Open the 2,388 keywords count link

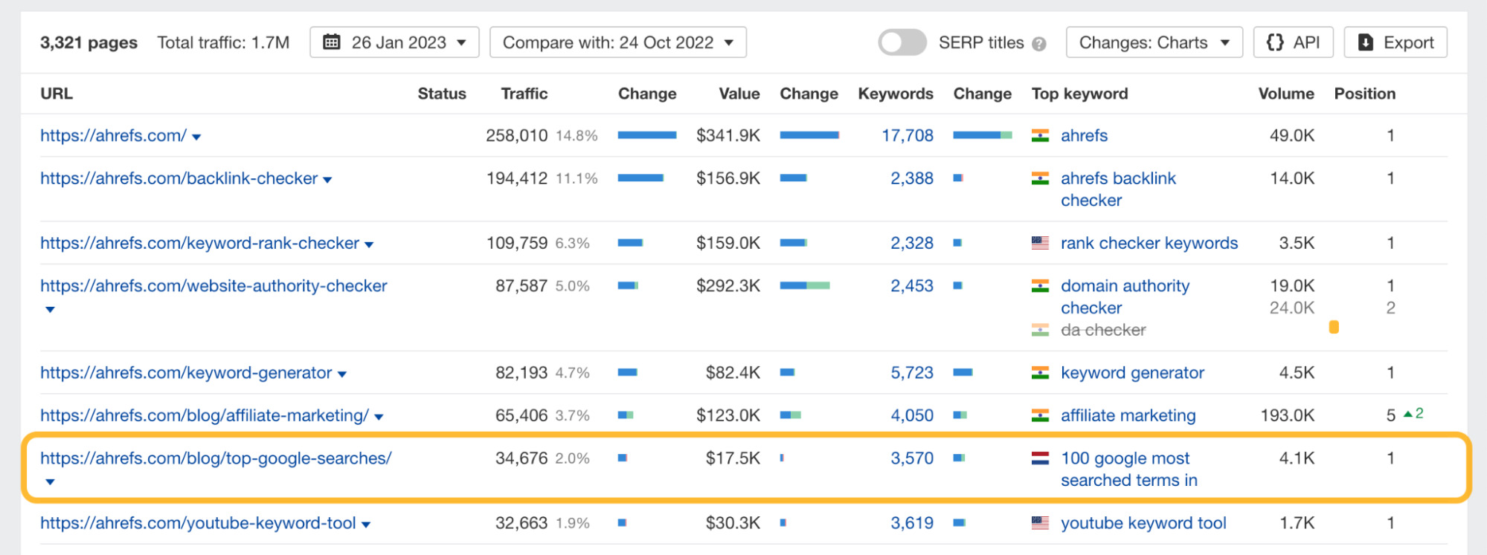[912, 178]
